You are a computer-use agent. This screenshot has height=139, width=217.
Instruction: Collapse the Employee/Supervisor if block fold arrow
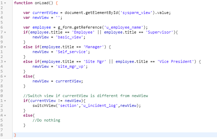(5, 32)
